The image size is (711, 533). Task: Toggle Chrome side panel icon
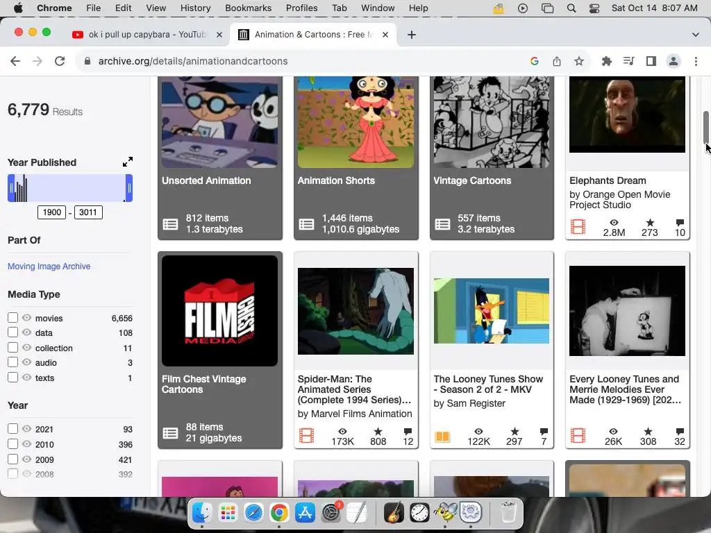pyautogui.click(x=651, y=61)
